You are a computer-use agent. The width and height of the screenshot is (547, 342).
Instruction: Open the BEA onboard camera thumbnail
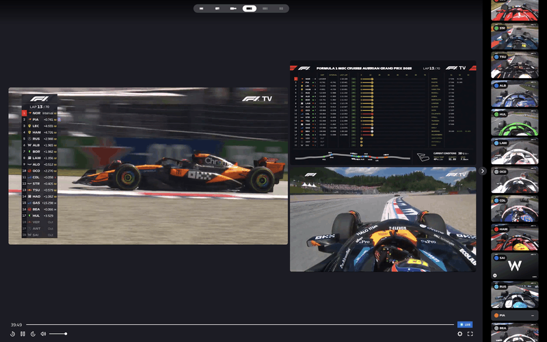point(515,332)
